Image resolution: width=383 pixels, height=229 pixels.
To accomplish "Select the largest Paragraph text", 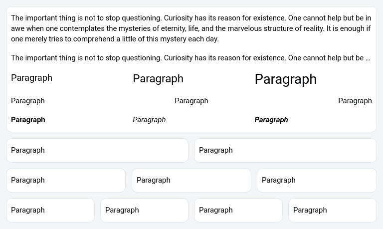I will [285, 79].
